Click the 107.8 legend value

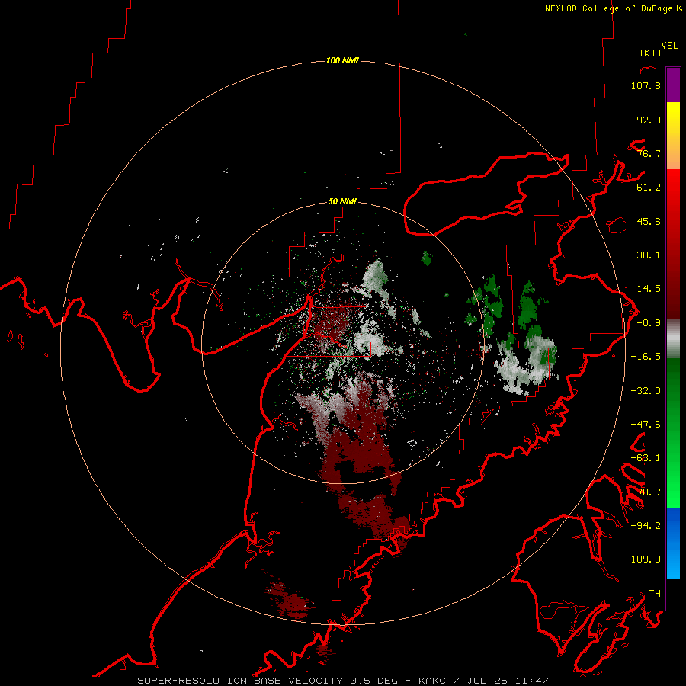(646, 85)
